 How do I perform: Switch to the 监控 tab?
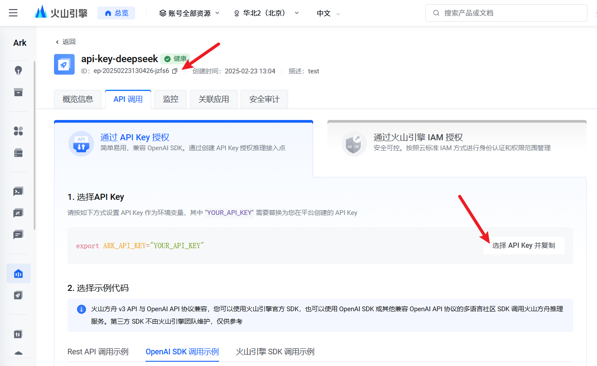coord(170,99)
